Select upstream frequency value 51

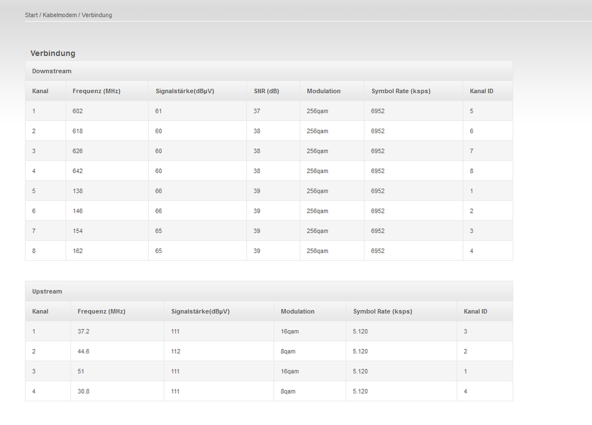click(x=81, y=371)
